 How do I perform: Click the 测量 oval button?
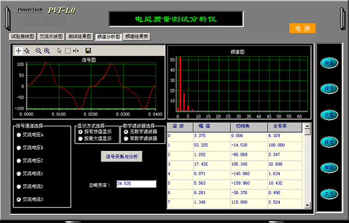[329, 63]
